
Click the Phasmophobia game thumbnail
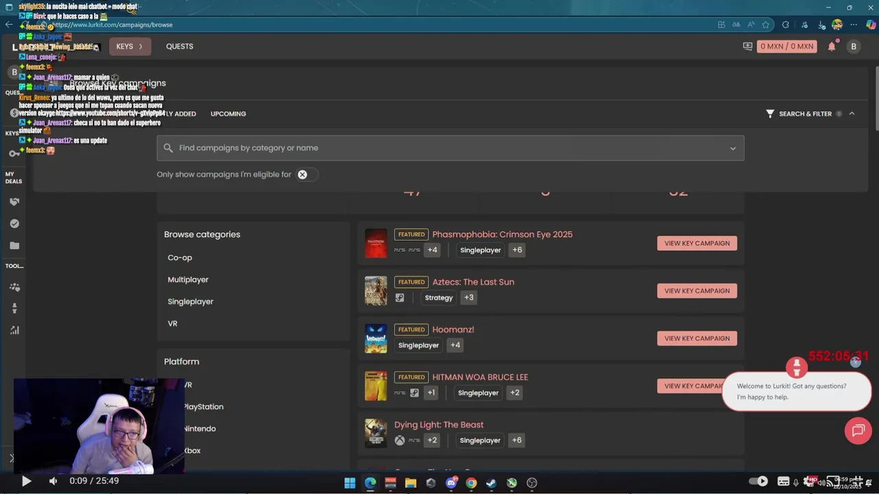376,244
